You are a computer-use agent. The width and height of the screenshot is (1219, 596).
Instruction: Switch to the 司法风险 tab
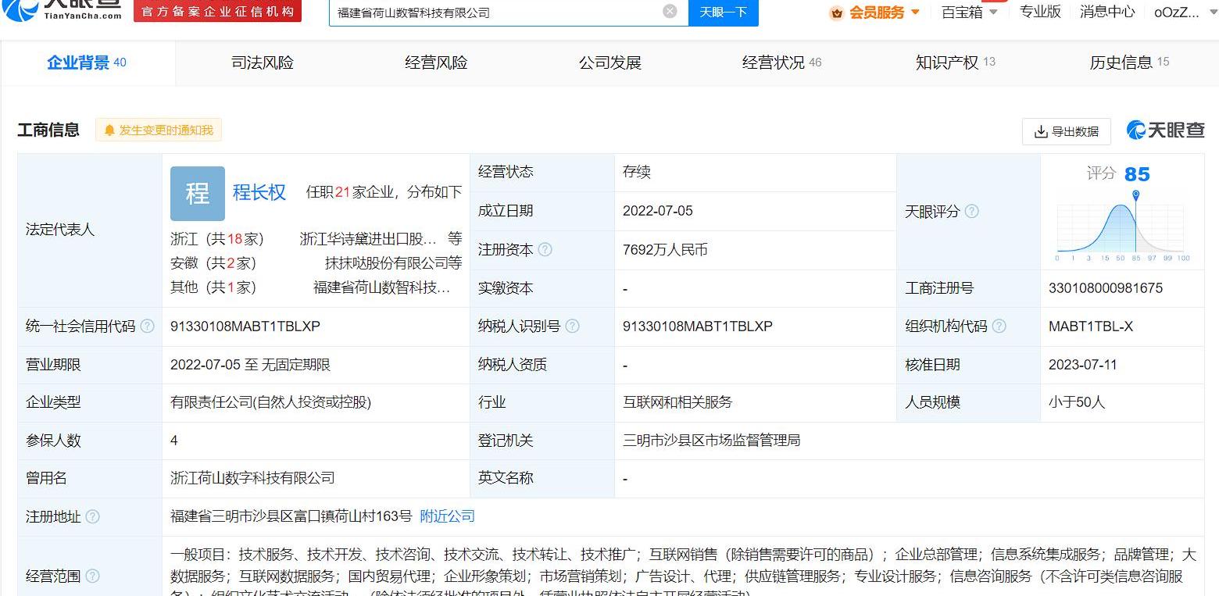tap(263, 62)
